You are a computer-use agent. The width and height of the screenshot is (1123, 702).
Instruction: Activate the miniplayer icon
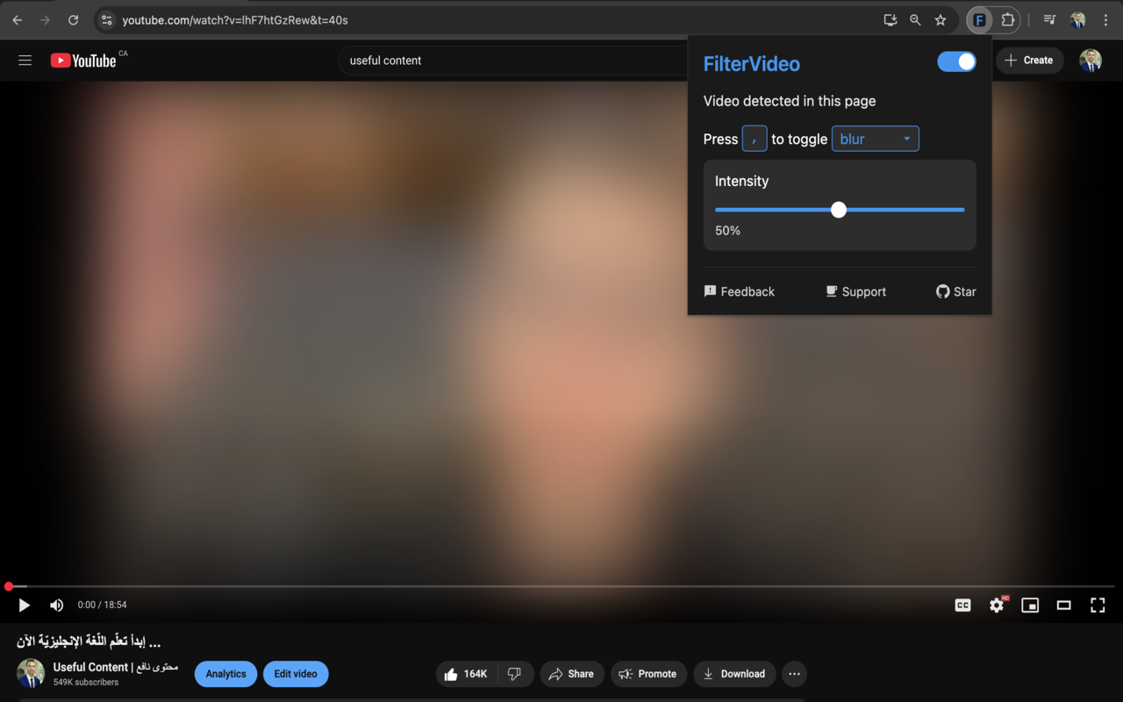coord(1030,605)
